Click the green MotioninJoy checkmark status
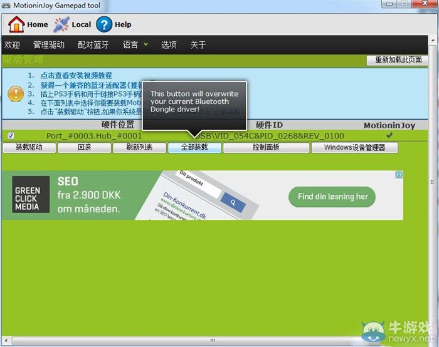Screen dimensions: 439x347 [x=389, y=135]
